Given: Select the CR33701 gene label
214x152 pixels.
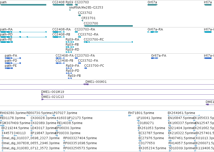Looking at the screenshot, I should [89, 18].
